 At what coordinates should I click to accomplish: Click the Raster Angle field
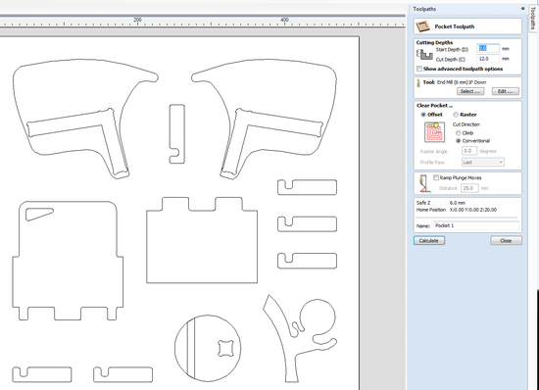click(469, 151)
